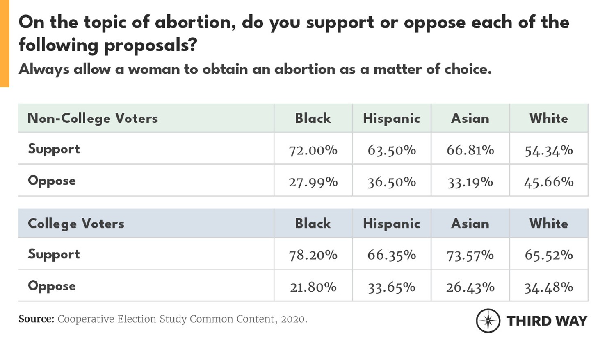Image resolution: width=607 pixels, height=344 pixels.
Task: Select the Support row label under Non-College Voters
Action: [x=54, y=149]
